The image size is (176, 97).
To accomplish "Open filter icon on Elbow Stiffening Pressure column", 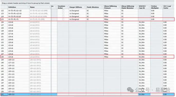I will tap(119, 7).
